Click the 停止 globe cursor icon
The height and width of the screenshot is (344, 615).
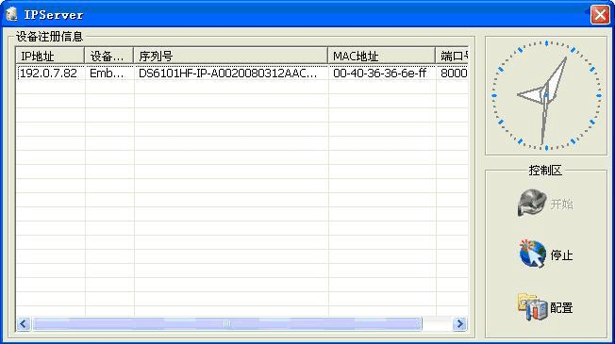click(532, 254)
